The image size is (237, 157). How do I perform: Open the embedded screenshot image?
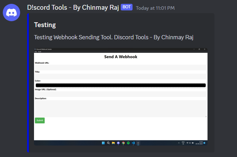121,97
